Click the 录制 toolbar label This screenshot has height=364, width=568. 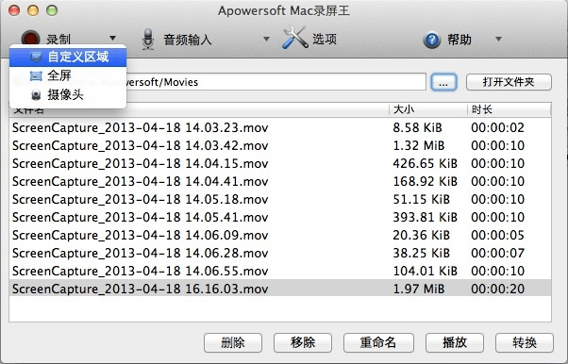point(58,39)
